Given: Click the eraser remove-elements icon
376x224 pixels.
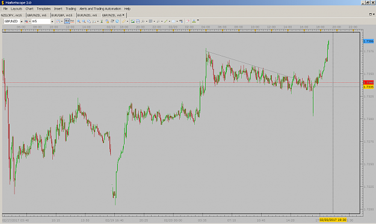Looking at the screenshot, I should pyautogui.click(x=188, y=21).
